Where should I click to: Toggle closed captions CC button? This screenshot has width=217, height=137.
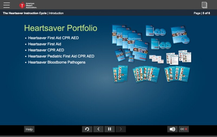(x=184, y=129)
